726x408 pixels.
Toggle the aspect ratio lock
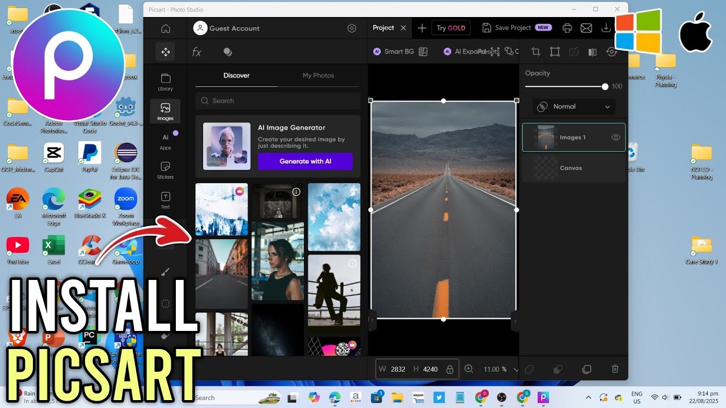(x=450, y=369)
